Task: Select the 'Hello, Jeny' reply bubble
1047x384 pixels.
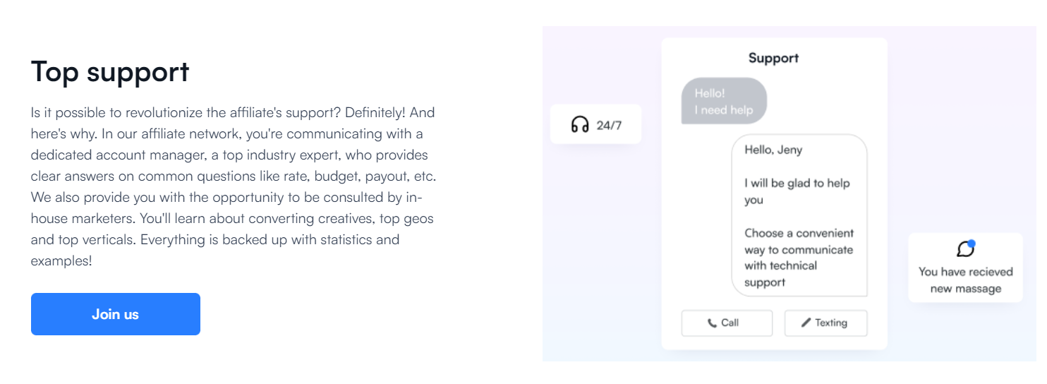Action: (799, 215)
